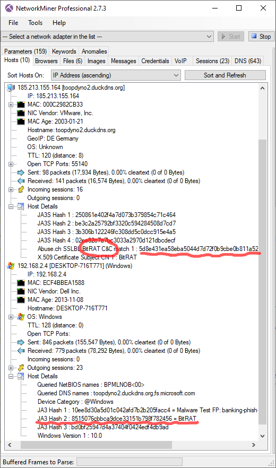Expand the Open TCP Ports: 55140 node

pos(11,164)
